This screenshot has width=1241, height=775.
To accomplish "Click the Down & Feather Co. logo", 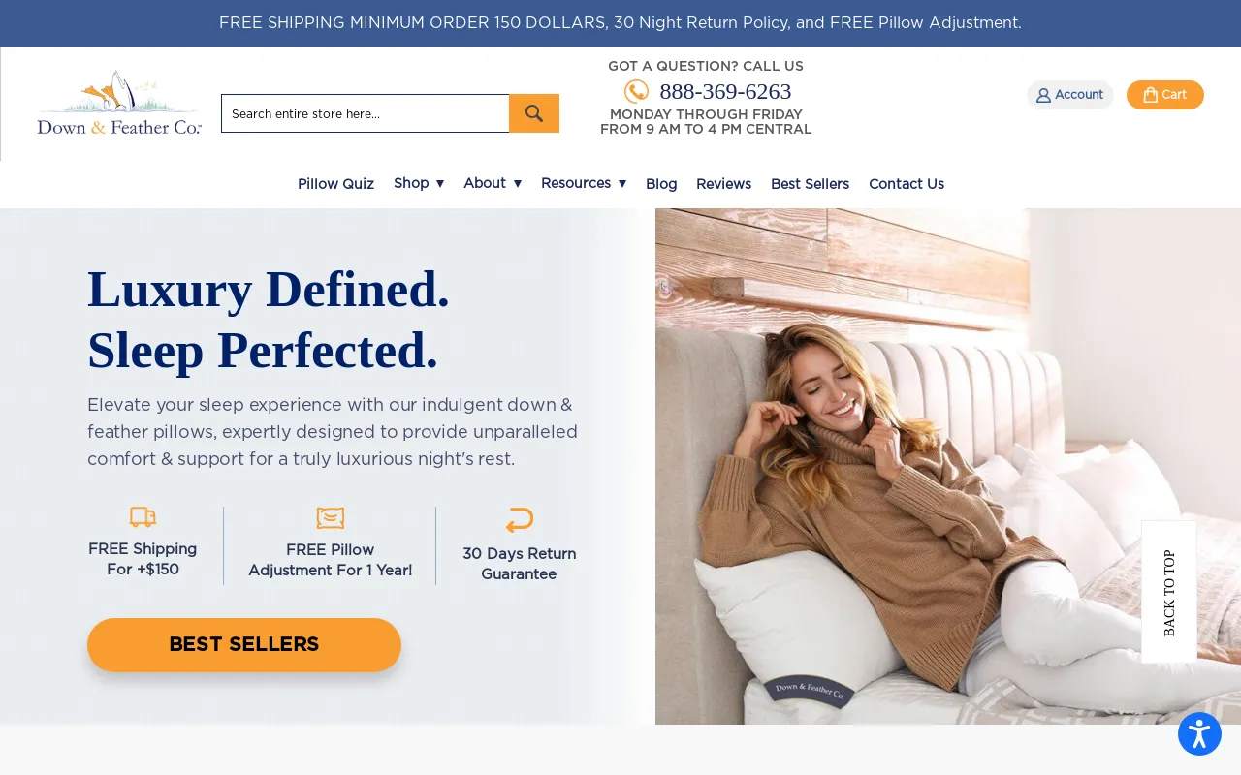I will pyautogui.click(x=119, y=103).
